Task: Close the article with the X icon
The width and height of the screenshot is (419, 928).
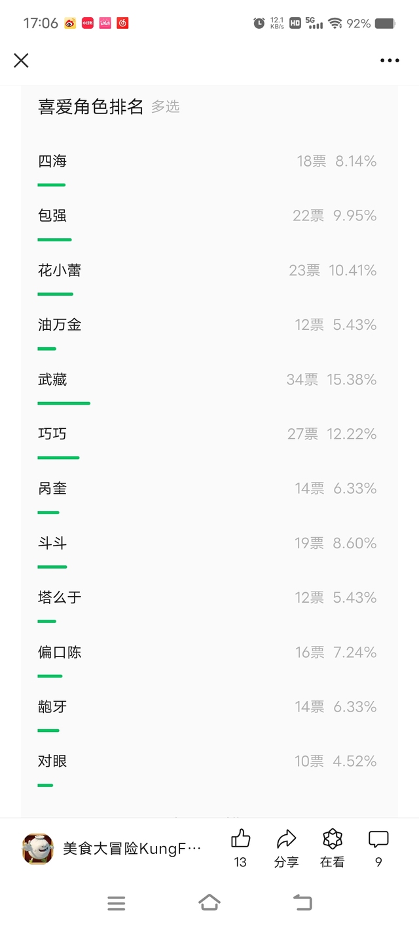Action: [21, 60]
